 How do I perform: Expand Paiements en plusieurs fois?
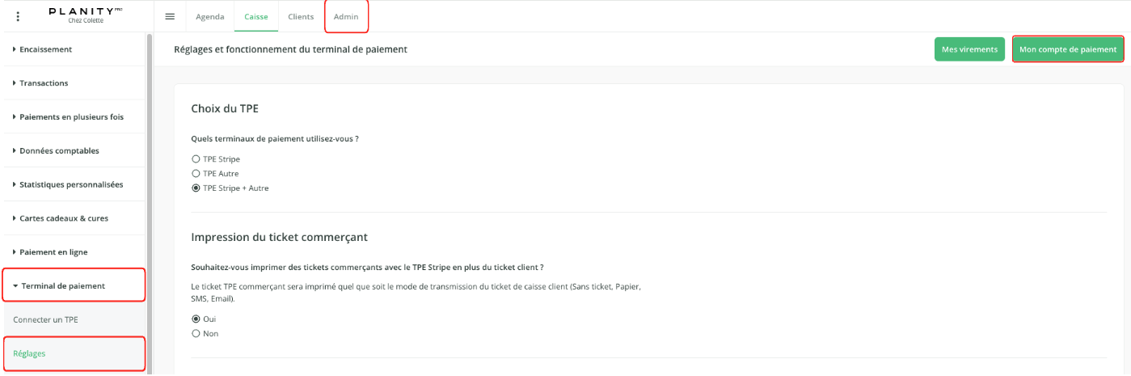tap(73, 117)
